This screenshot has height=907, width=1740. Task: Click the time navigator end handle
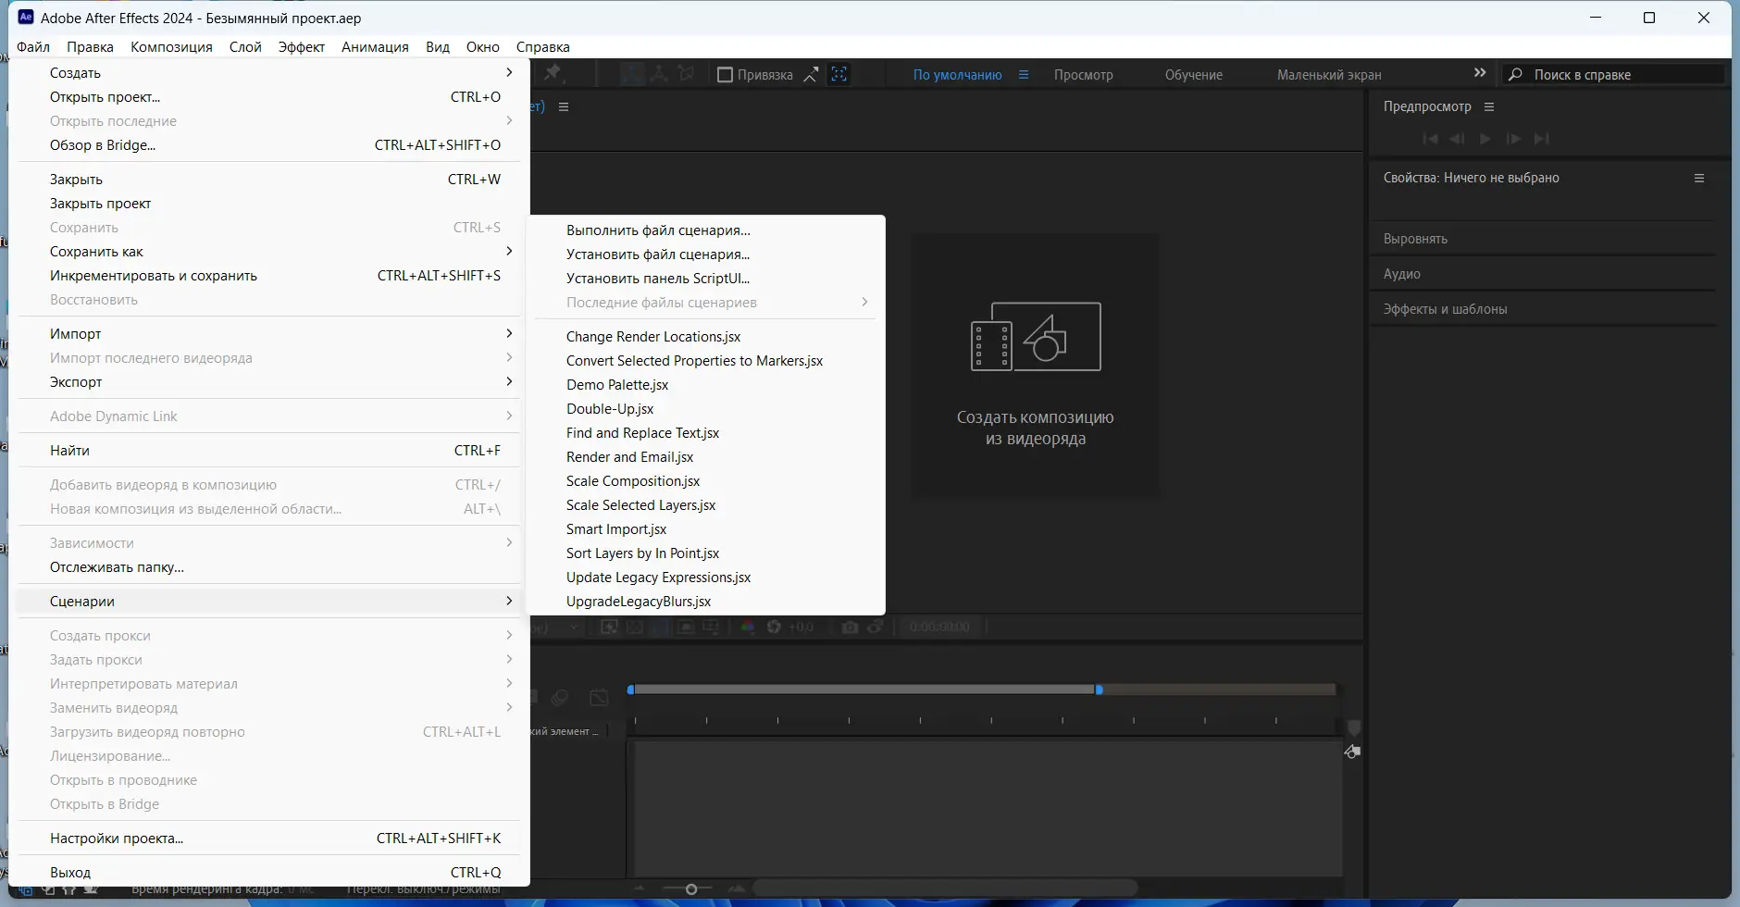pos(1099,690)
